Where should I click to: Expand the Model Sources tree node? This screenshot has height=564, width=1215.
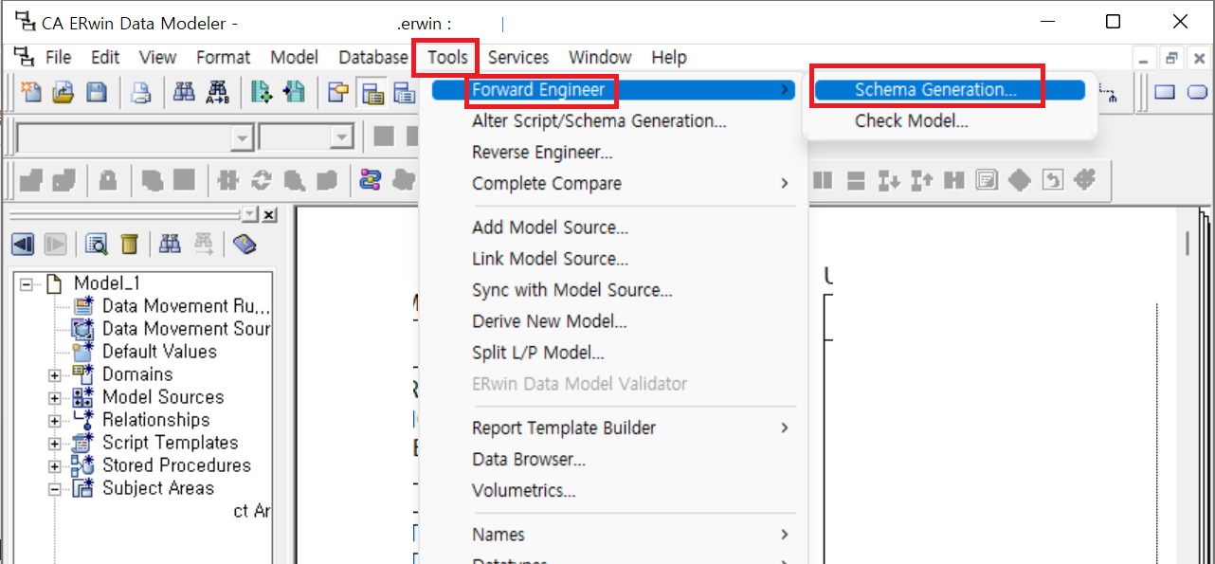point(55,398)
